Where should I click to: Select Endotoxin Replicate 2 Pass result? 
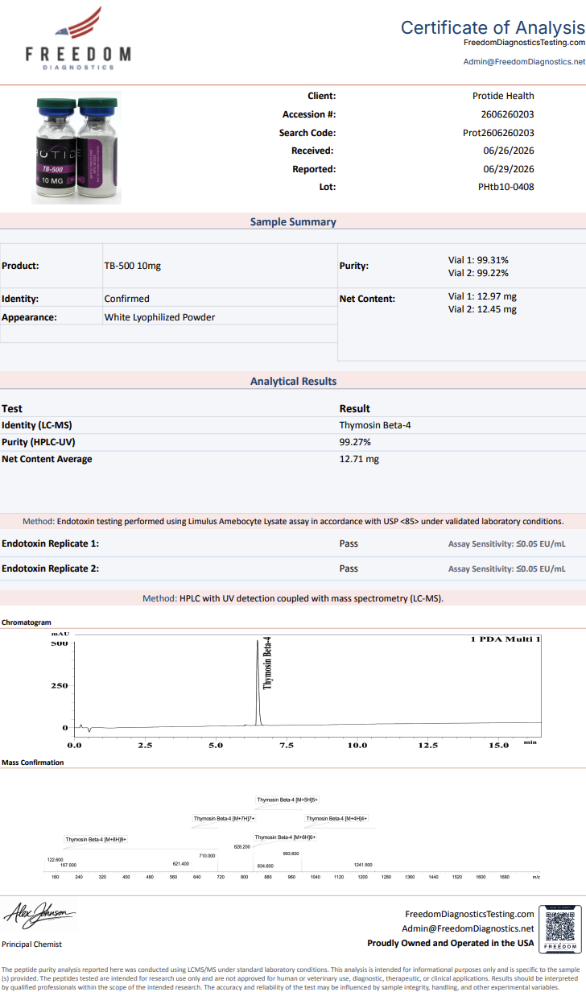click(x=349, y=568)
